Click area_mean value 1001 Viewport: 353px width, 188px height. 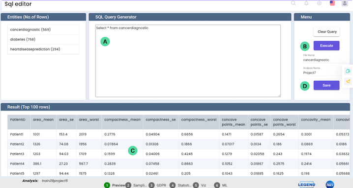click(x=36, y=134)
